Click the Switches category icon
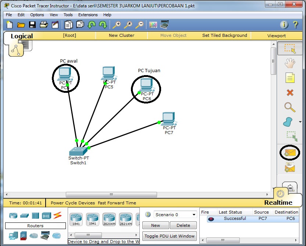Image resolution: width=306 pixels, height=246 pixels. 24,215
